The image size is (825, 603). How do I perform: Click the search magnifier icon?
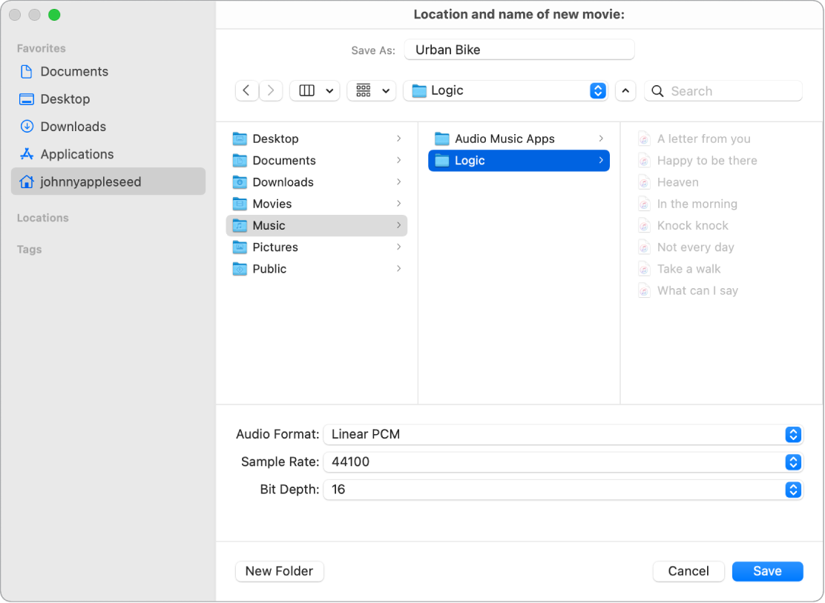(x=657, y=90)
